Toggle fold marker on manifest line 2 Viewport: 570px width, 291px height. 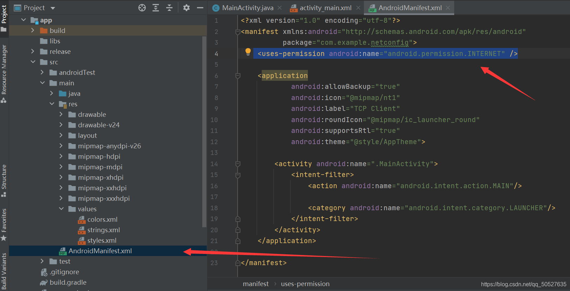[238, 32]
